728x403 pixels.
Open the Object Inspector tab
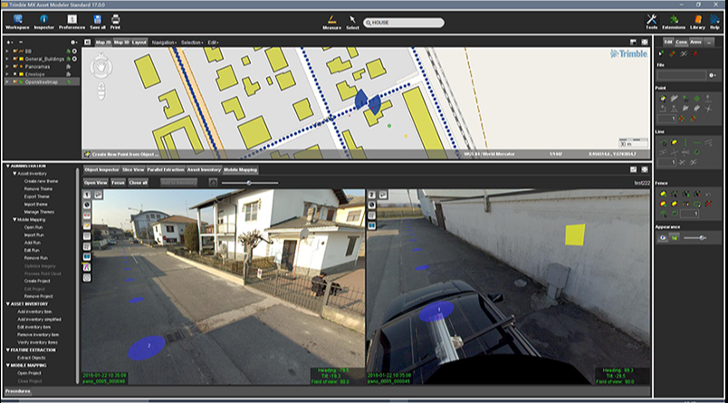(x=102, y=170)
